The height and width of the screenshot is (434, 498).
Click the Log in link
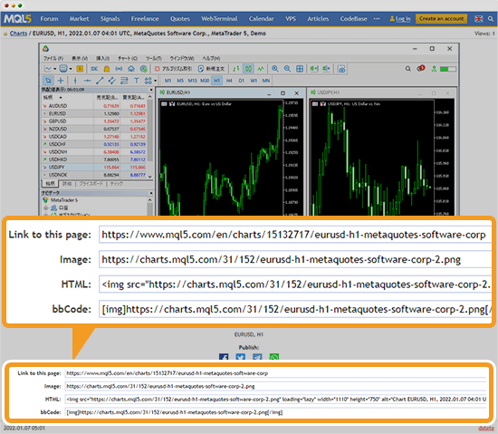tap(400, 19)
